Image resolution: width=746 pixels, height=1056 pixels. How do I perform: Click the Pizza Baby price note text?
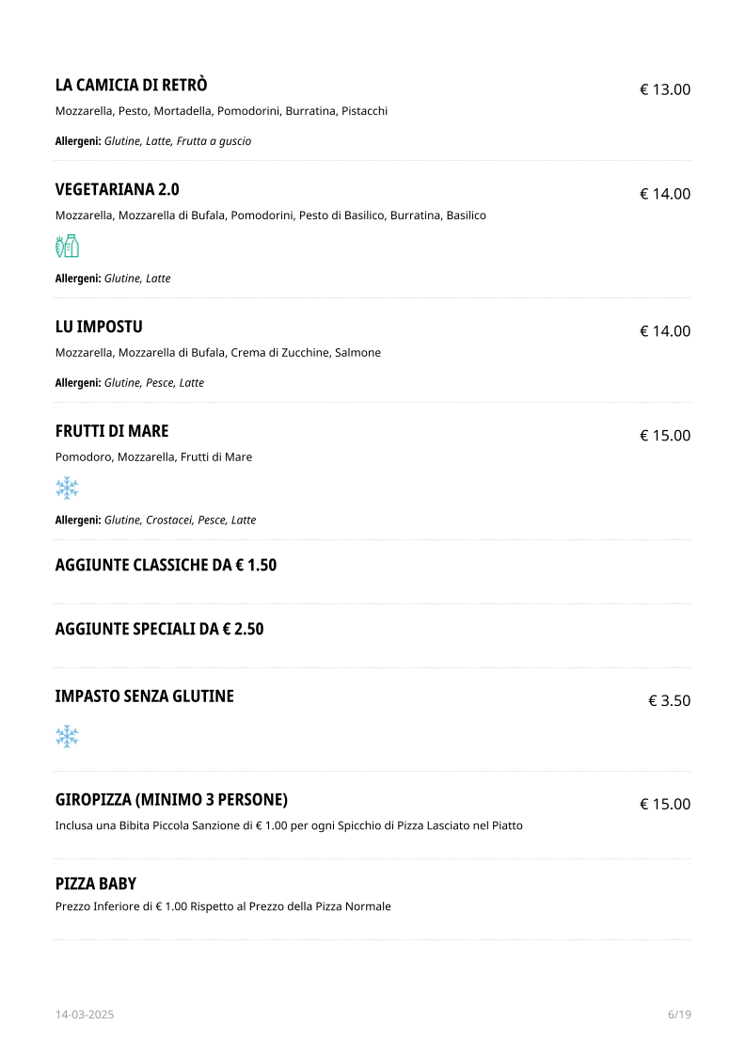point(223,907)
